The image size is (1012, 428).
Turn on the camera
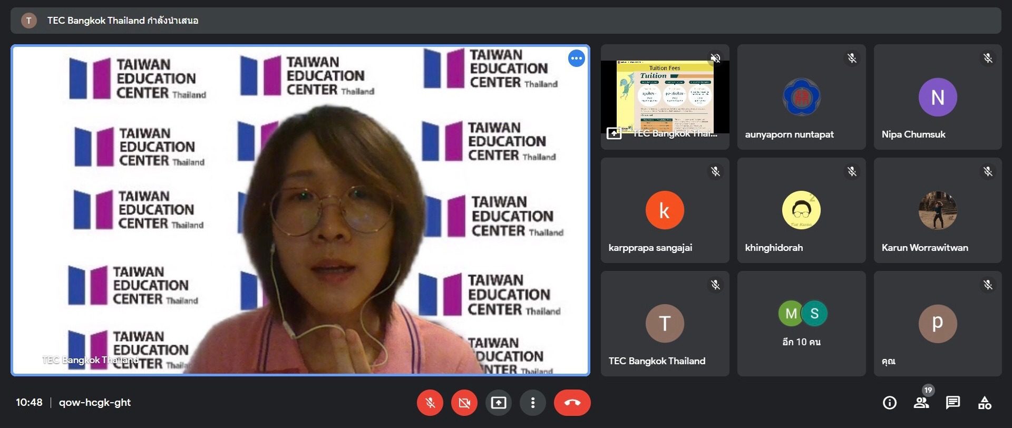coord(464,403)
